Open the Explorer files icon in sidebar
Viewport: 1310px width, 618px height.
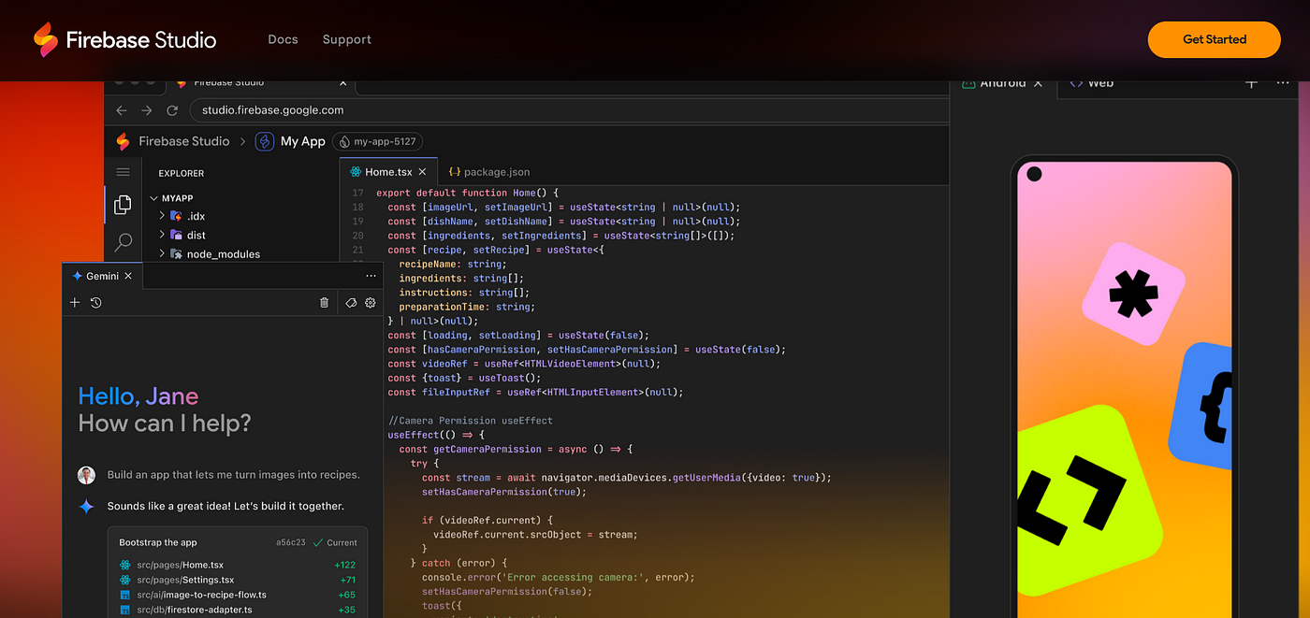tap(123, 205)
